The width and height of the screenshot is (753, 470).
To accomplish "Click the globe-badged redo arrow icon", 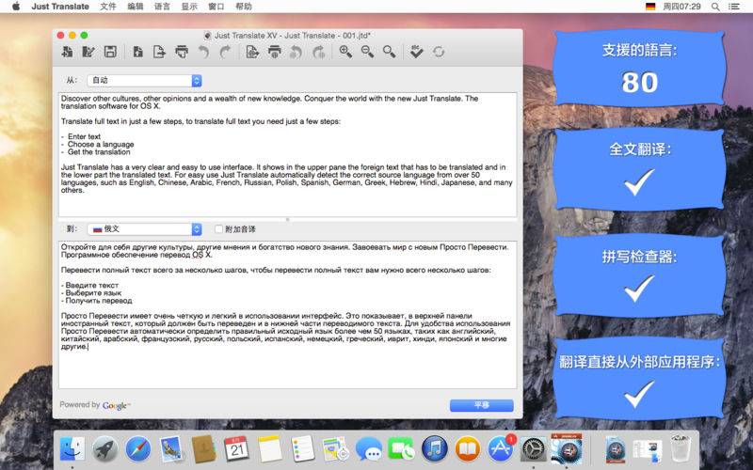I will [x=318, y=52].
